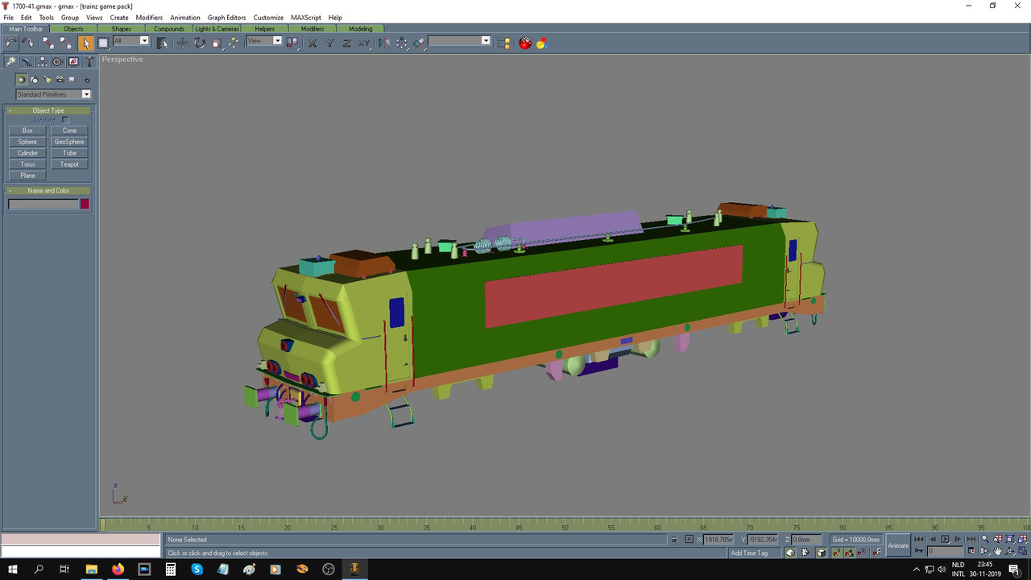
Task: Open the MAXScript menu
Action: click(x=306, y=17)
